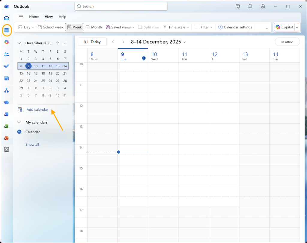Open More apps grid icon
The image size is (307, 243).
click(6, 150)
